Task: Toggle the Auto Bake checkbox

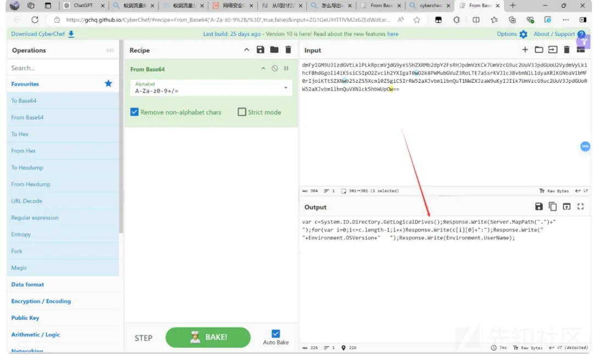Action: point(276,334)
